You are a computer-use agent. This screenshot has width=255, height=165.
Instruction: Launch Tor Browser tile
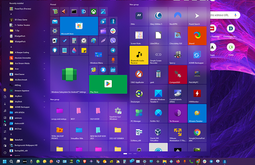[x=178, y=113]
